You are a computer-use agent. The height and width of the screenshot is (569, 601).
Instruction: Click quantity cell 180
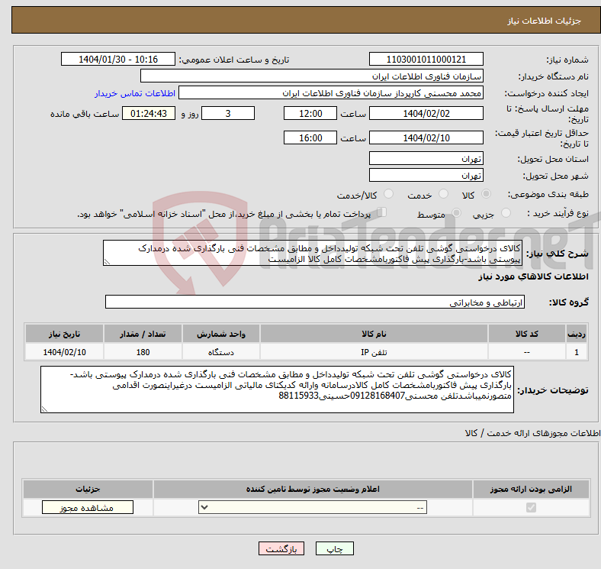(143, 352)
